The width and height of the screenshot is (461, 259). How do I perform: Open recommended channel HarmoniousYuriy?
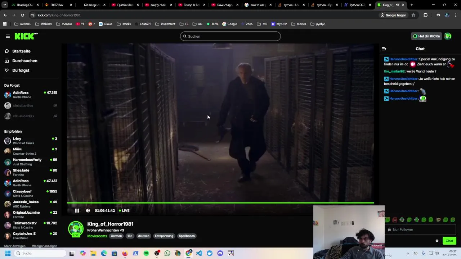pos(31,162)
